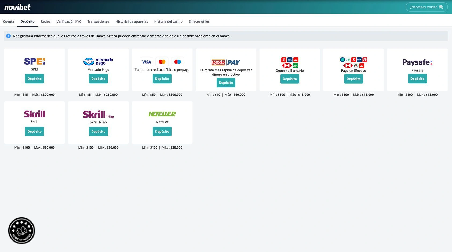
Task: Click the Paysafe logo
Action: tap(417, 62)
